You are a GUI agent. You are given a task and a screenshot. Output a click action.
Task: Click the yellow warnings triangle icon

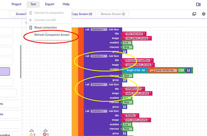point(31,134)
